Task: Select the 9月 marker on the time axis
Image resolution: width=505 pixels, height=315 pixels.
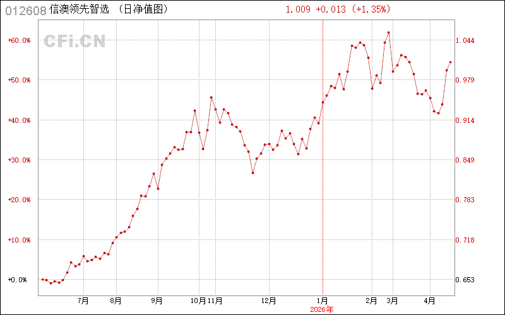Action: click(x=158, y=301)
